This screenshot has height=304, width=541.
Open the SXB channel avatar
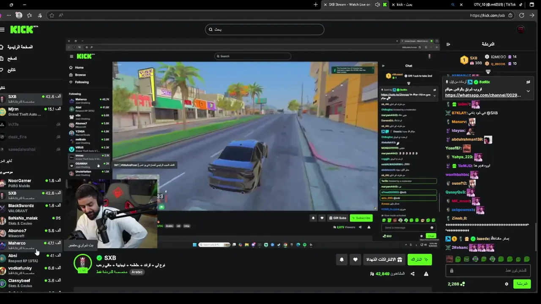82,263
